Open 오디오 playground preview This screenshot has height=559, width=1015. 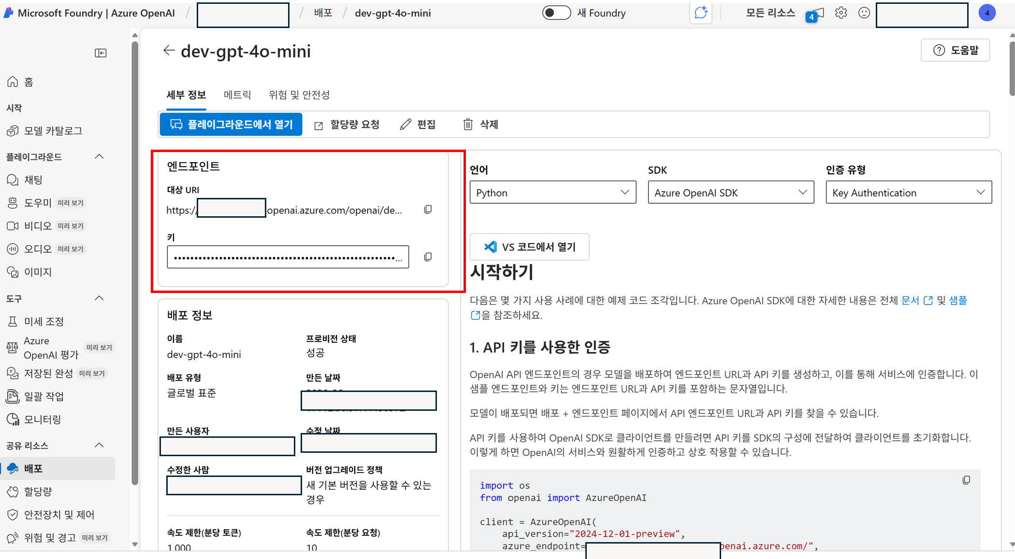pos(46,249)
